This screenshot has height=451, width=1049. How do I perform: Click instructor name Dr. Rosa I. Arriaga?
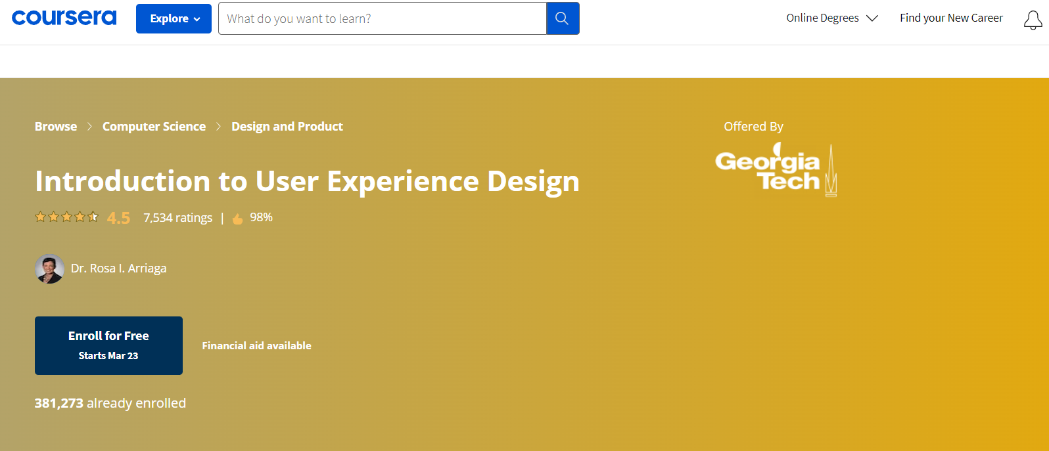pos(118,268)
